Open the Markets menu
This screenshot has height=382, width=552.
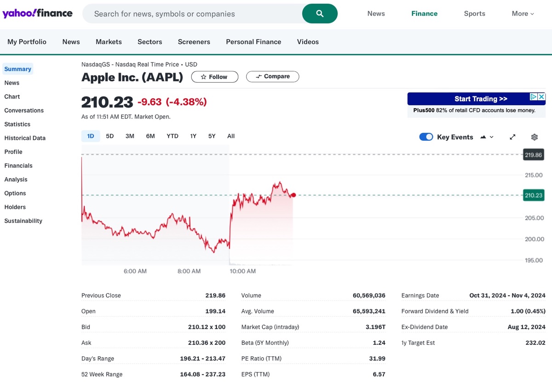tap(109, 42)
